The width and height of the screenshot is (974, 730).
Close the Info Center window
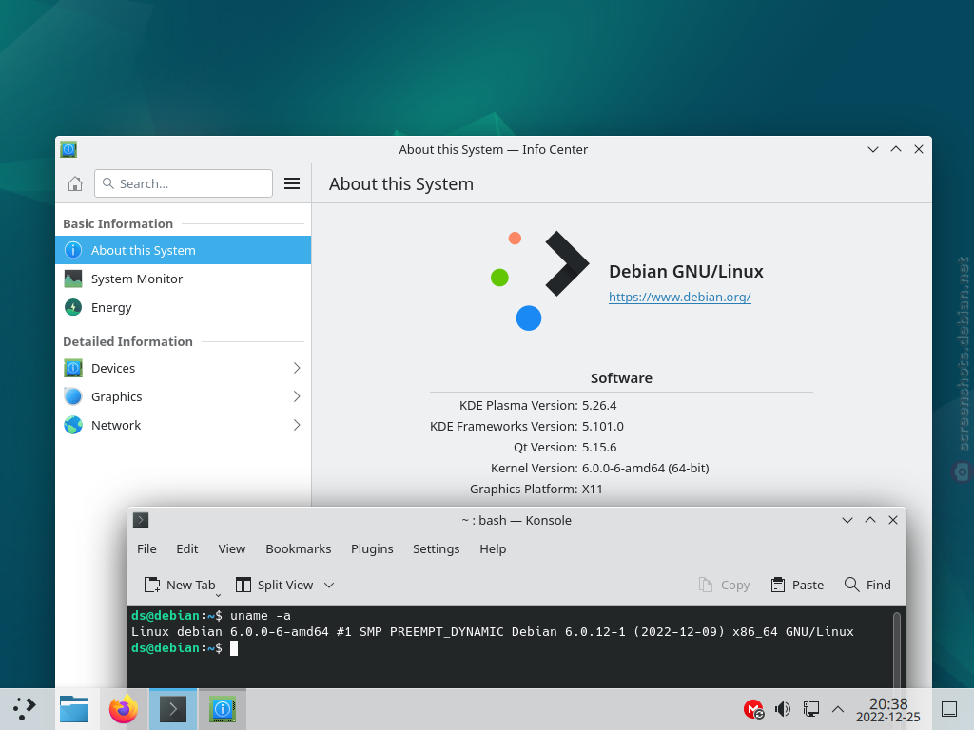(x=919, y=149)
